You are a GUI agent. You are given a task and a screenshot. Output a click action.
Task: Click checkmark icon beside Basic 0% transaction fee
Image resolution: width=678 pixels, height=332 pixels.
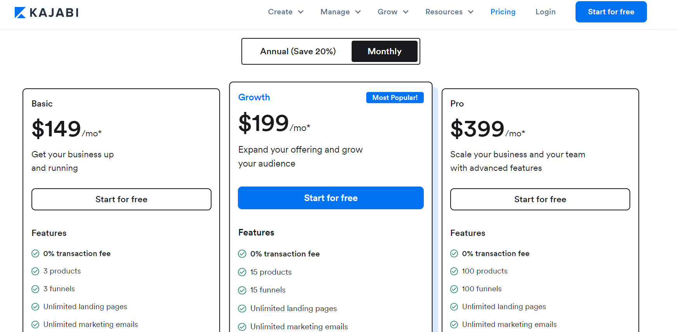pyautogui.click(x=35, y=254)
